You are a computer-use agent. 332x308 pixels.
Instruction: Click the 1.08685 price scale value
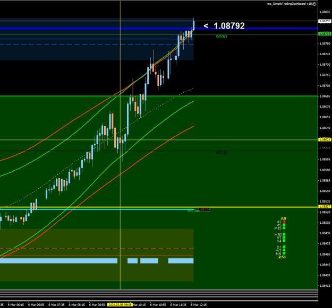325,96
